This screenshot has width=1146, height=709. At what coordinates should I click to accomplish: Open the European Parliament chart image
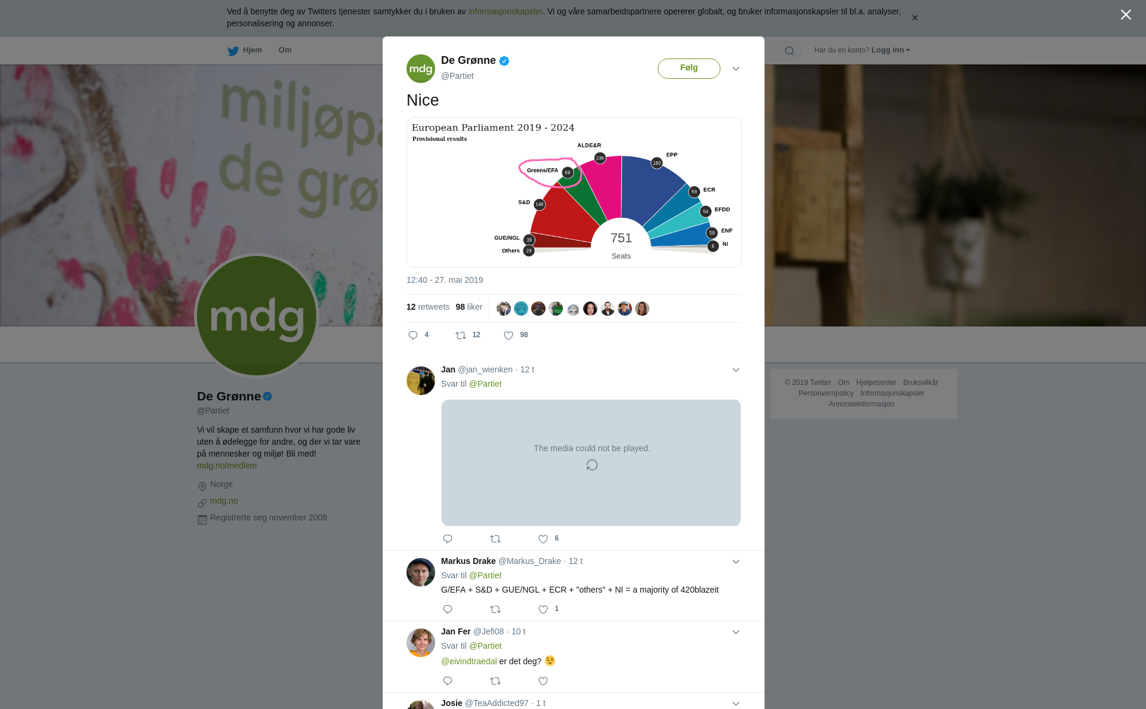(574, 192)
